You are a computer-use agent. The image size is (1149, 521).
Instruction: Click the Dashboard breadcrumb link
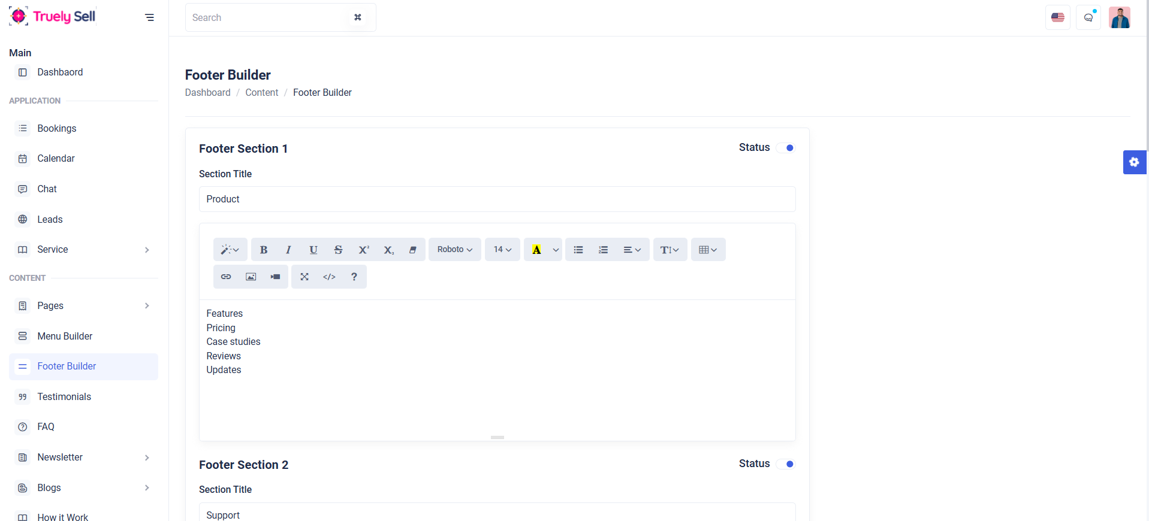207,92
